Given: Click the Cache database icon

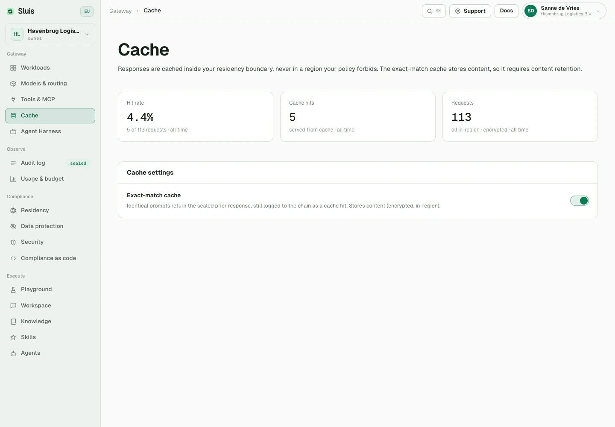Looking at the screenshot, I should pyautogui.click(x=13, y=116).
